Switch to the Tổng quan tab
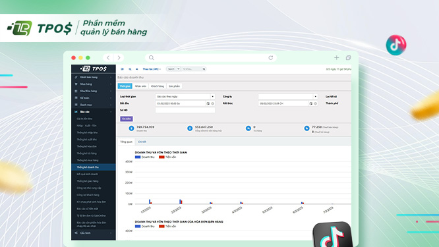439x247 pixels. [x=127, y=142]
